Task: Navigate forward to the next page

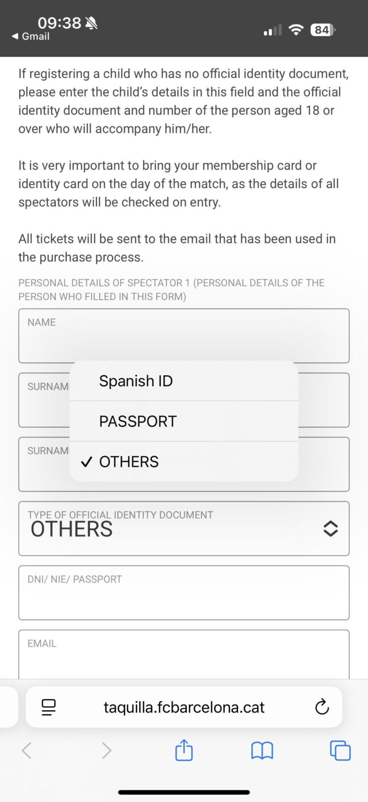Action: tap(106, 750)
